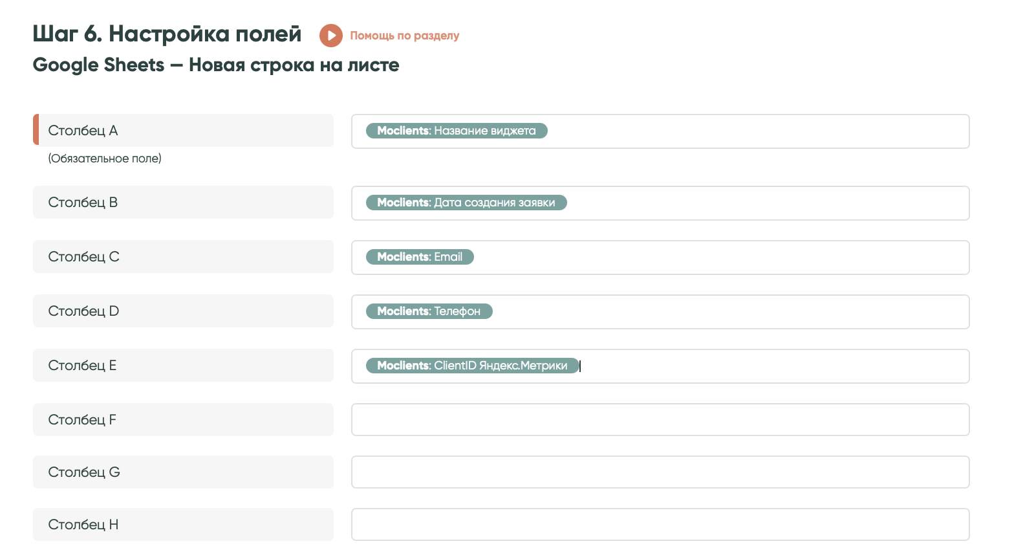
Task: Select the 'Mcclients: Телефон' tag
Action: 429,311
